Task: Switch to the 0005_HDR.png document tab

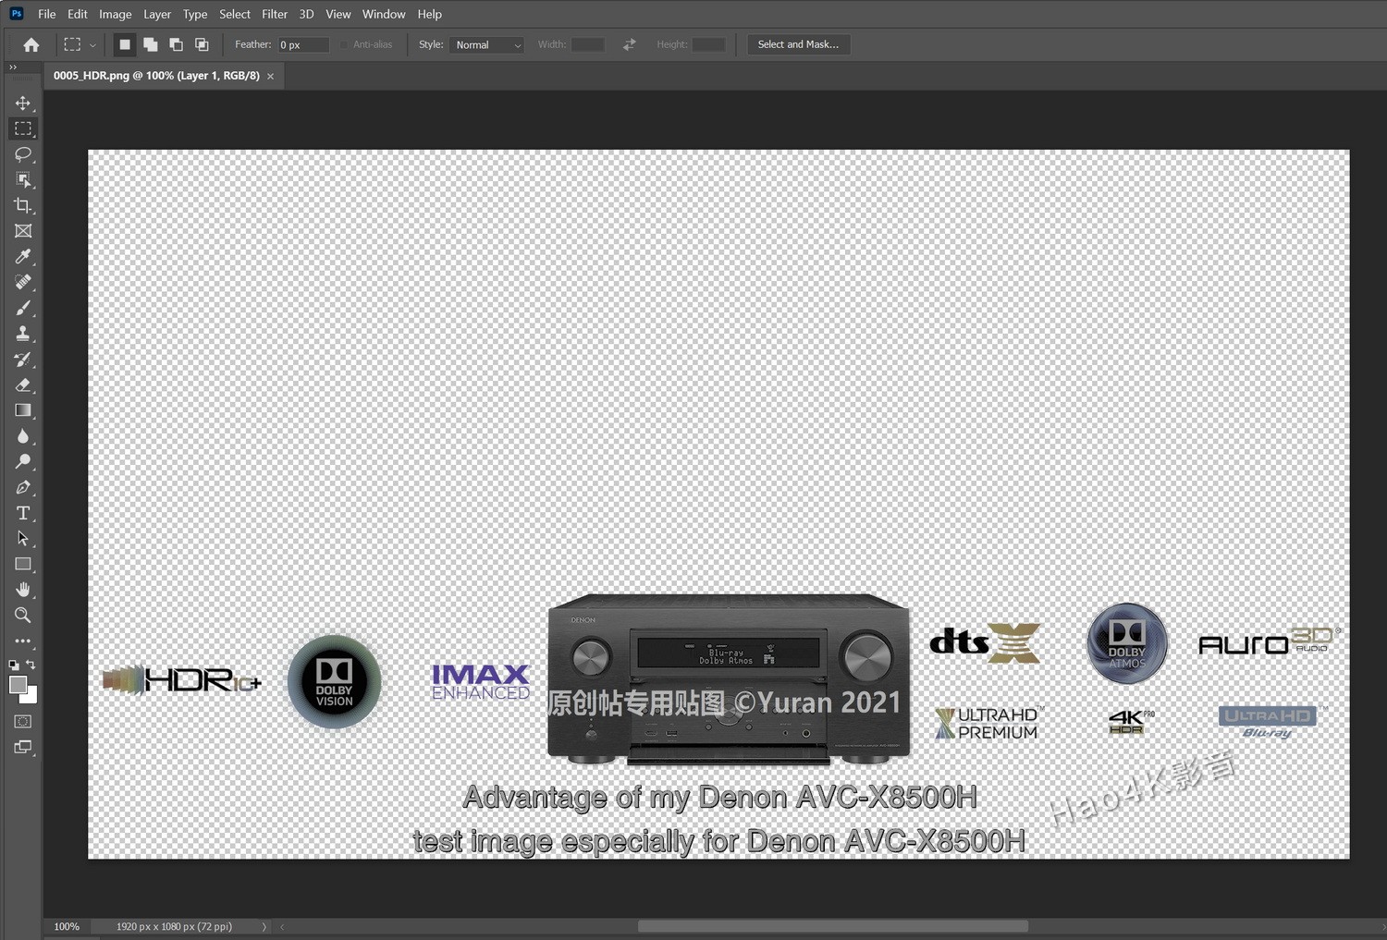Action: point(156,76)
